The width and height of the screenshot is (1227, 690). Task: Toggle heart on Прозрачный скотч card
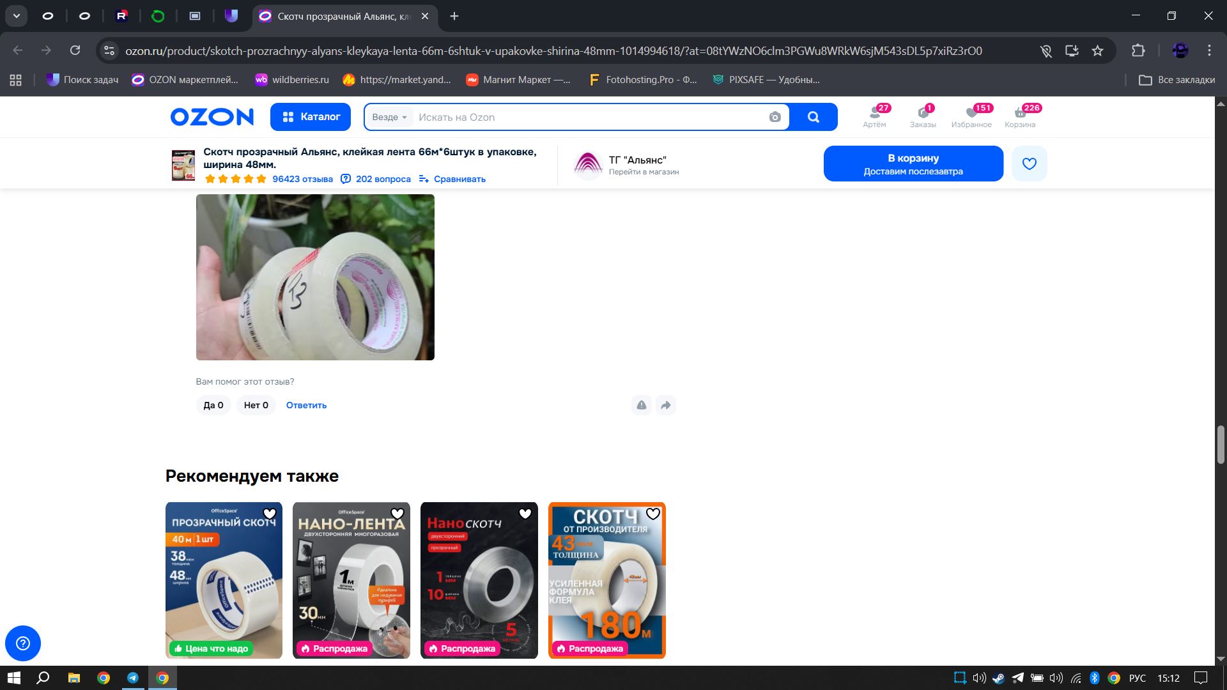(x=270, y=514)
